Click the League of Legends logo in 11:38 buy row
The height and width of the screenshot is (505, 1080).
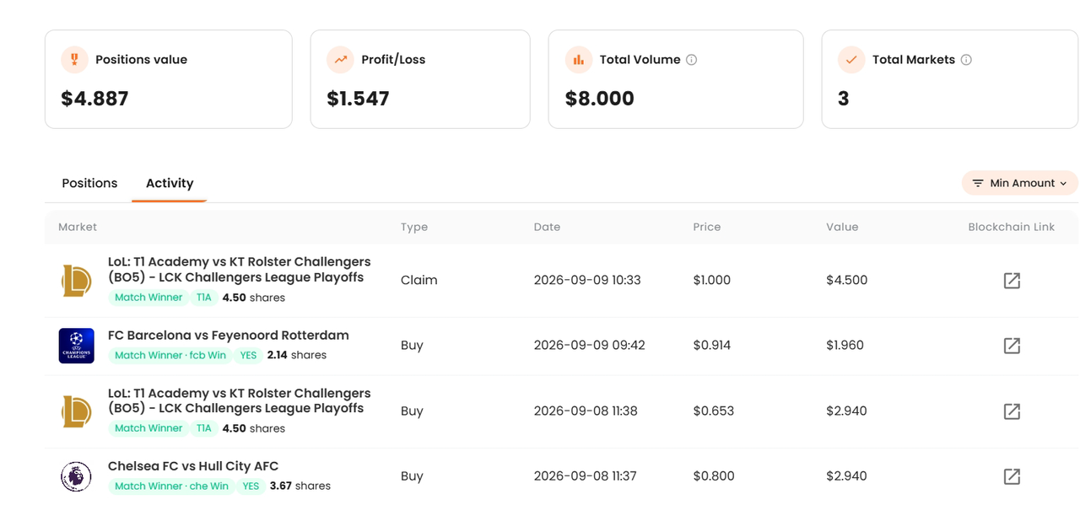coord(76,411)
